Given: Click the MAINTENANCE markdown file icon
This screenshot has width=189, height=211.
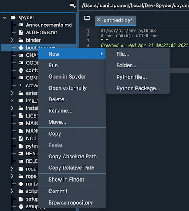Looking at the screenshot, I should click(21, 123).
